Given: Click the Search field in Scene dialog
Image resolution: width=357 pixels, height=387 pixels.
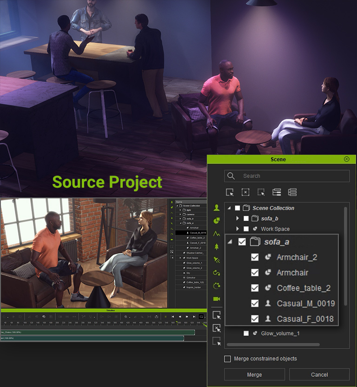Looking at the screenshot, I should [x=293, y=176].
